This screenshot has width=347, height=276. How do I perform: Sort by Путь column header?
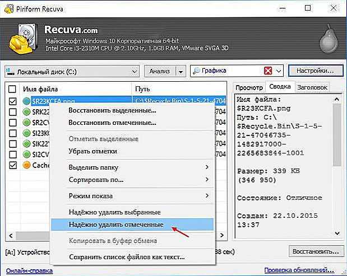(179, 89)
